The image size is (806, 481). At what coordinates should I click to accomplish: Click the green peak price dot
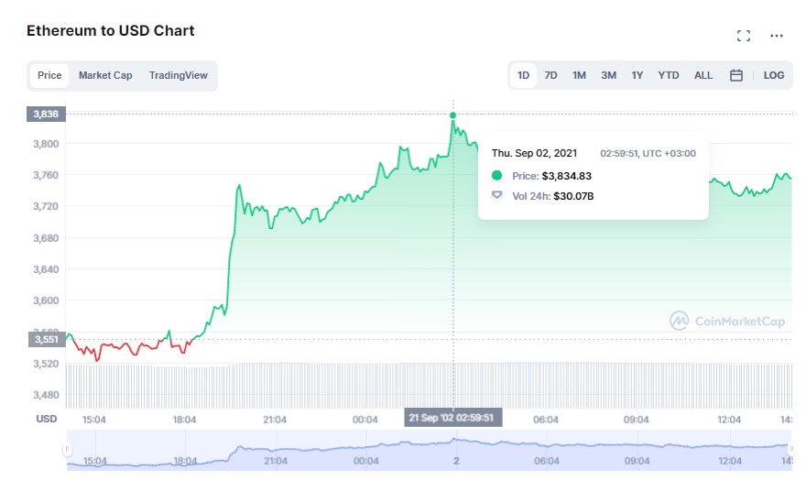(x=453, y=115)
